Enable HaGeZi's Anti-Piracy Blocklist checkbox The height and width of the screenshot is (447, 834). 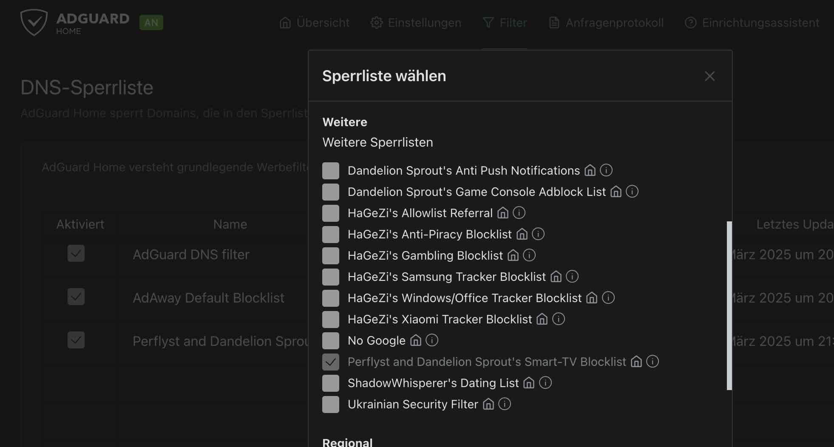coord(331,235)
